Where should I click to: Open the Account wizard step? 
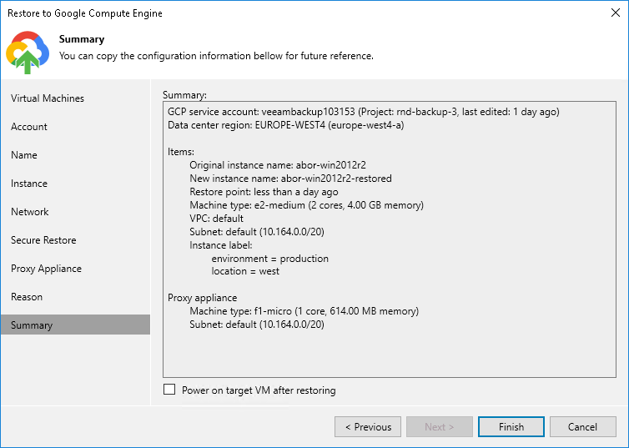click(x=29, y=127)
